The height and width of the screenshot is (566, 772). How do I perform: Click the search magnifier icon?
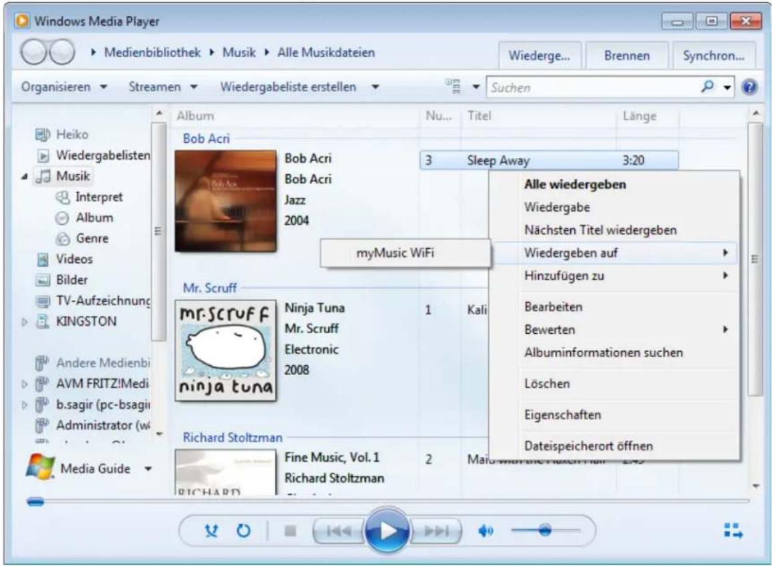(707, 86)
